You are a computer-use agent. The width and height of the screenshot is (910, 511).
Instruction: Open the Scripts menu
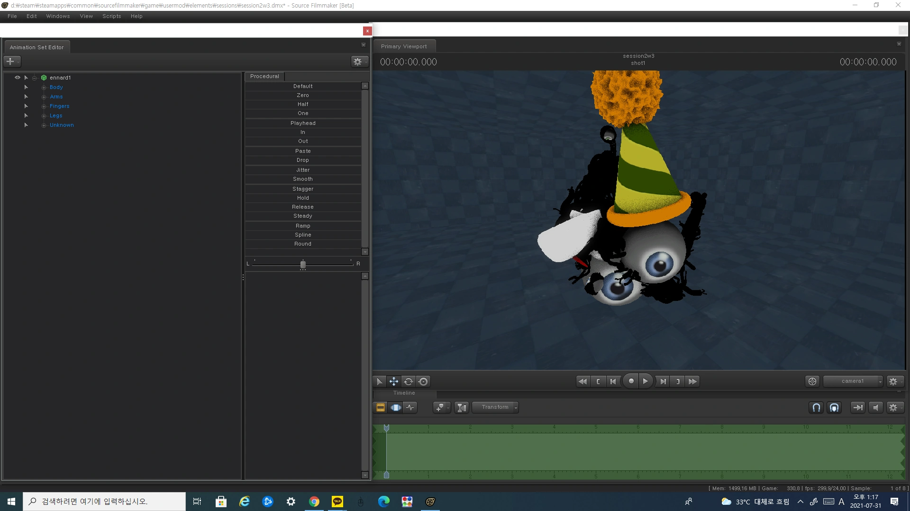pos(111,16)
